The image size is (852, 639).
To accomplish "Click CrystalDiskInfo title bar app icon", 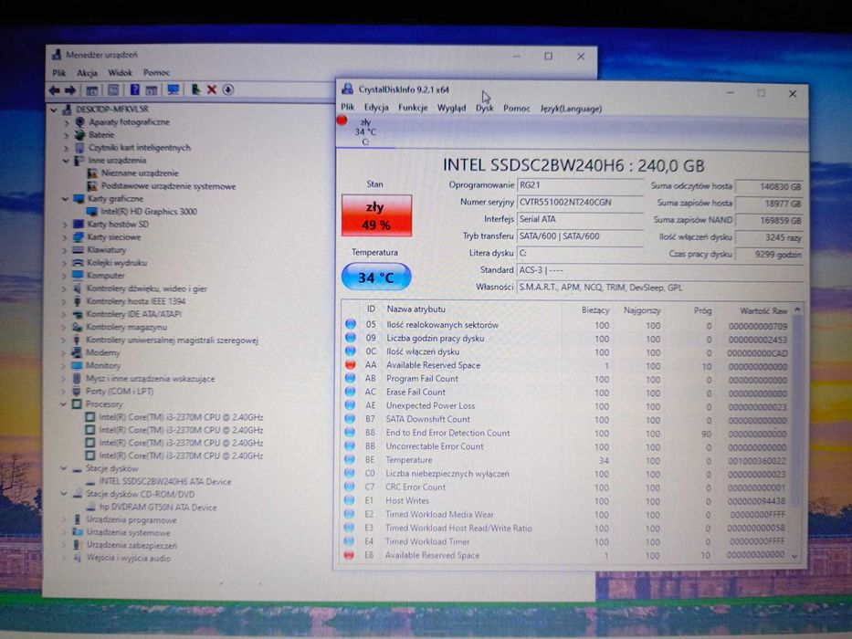I will pyautogui.click(x=347, y=89).
